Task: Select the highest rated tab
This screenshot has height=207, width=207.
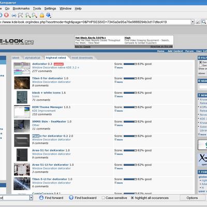Action: tap(56, 57)
